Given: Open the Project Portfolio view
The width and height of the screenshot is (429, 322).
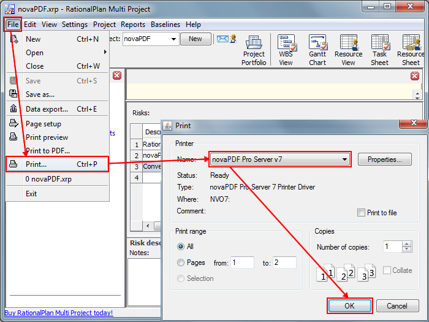Looking at the screenshot, I should tap(254, 50).
